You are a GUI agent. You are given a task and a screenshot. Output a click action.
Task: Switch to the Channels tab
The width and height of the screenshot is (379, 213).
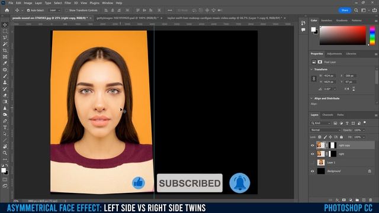point(327,115)
